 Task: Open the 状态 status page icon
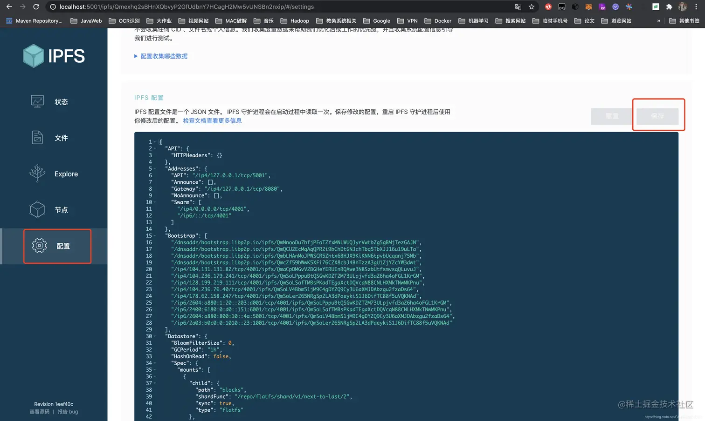point(37,101)
